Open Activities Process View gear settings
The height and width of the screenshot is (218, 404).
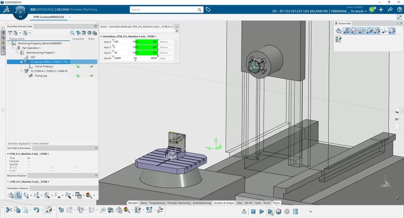[x=96, y=26]
